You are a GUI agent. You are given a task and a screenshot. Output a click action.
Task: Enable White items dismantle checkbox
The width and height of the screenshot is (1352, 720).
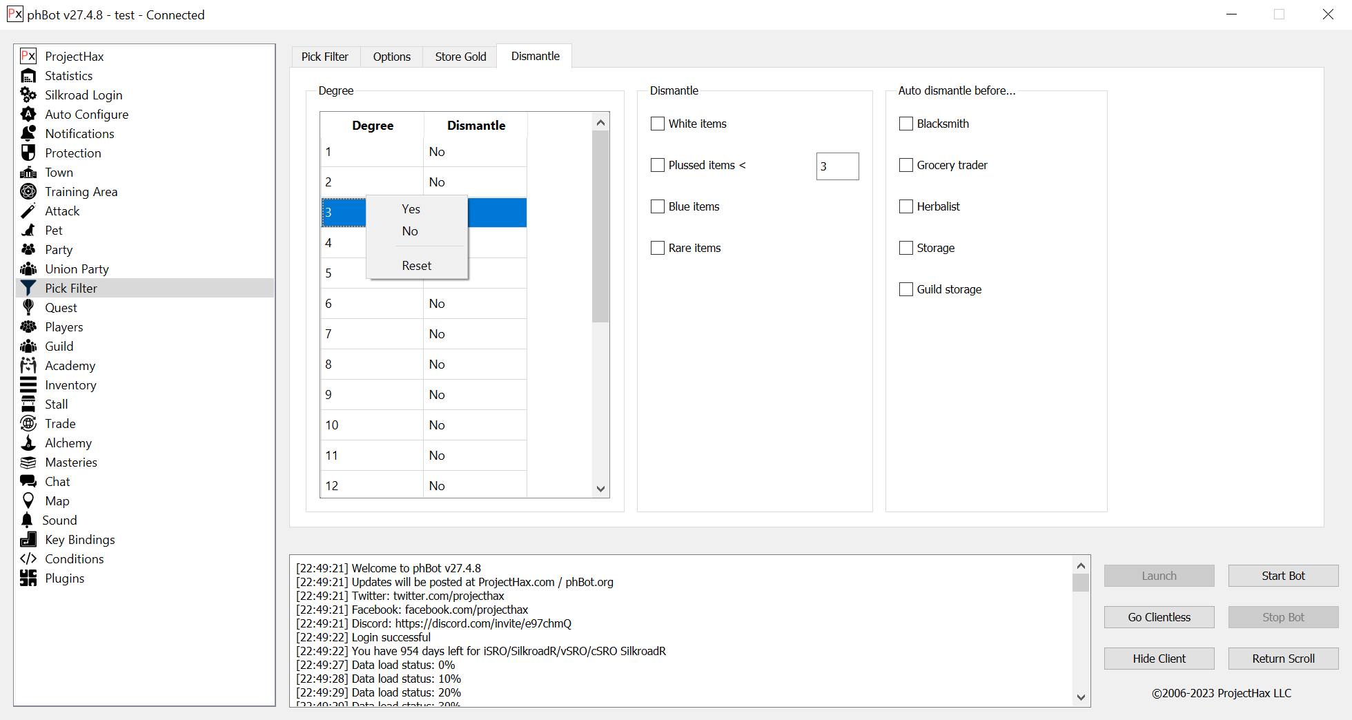(658, 124)
